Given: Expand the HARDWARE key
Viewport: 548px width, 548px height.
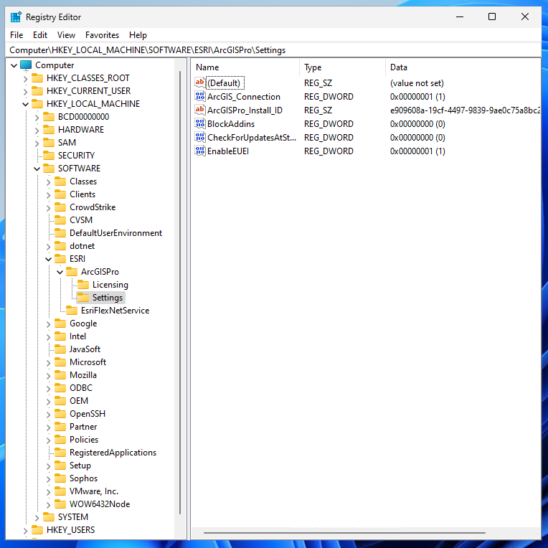Looking at the screenshot, I should pyautogui.click(x=37, y=130).
